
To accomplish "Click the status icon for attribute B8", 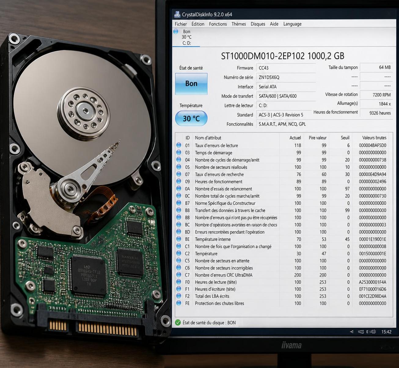I will pos(179,210).
